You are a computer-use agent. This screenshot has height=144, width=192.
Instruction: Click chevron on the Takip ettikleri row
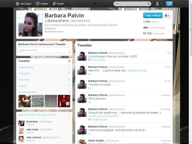click(69, 67)
